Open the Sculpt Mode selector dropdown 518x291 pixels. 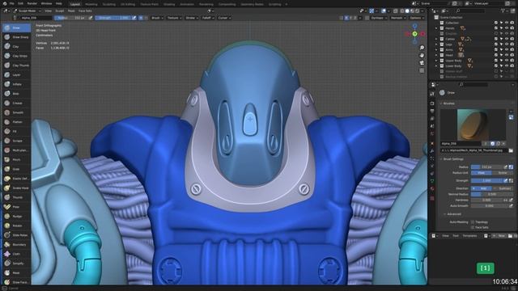27,11
